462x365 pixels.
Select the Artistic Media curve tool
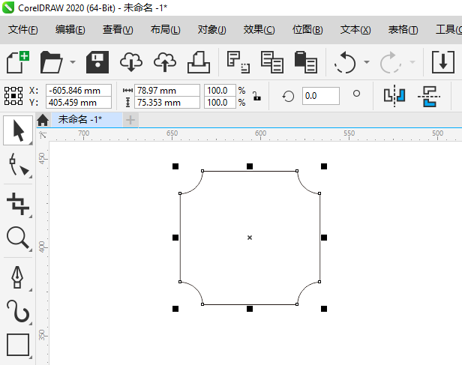coord(18,311)
